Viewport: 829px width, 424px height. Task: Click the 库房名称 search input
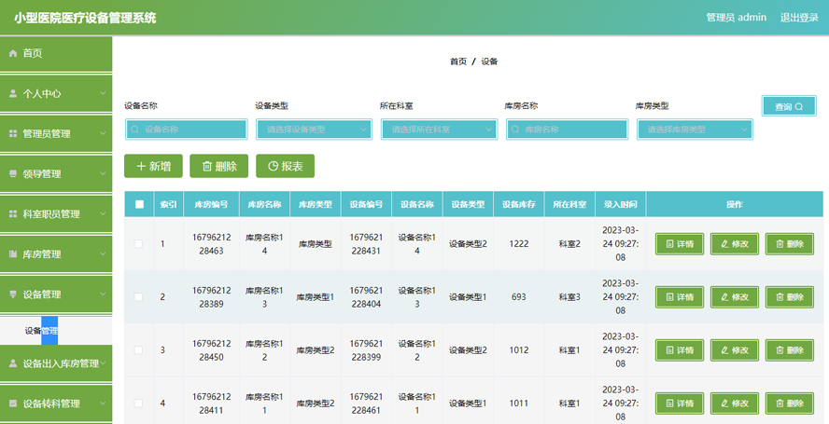[x=567, y=130]
